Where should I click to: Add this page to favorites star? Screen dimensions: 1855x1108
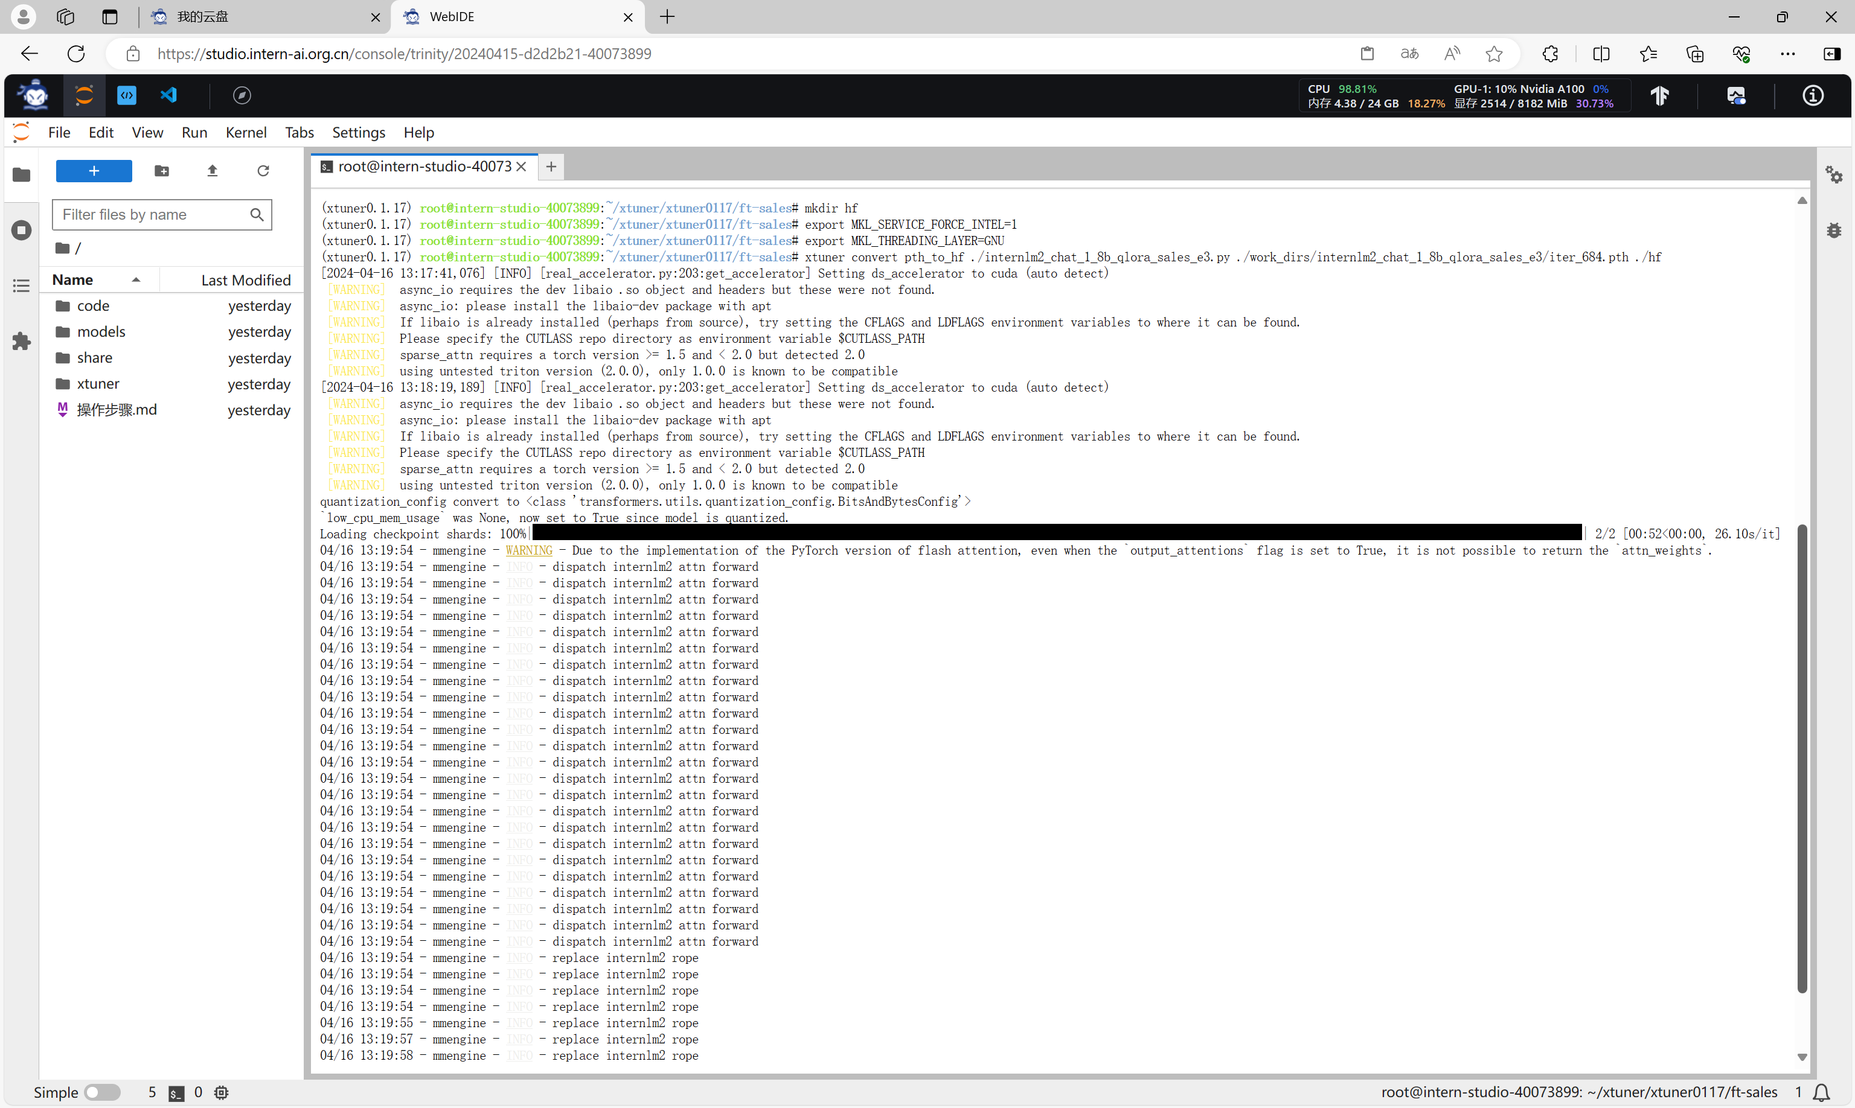(1494, 54)
